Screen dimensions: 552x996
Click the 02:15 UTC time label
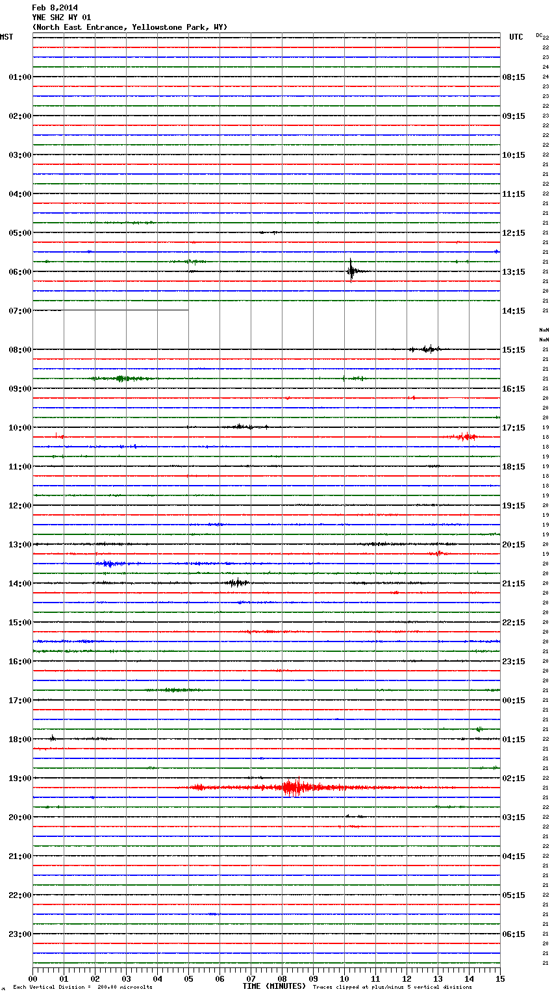[514, 778]
